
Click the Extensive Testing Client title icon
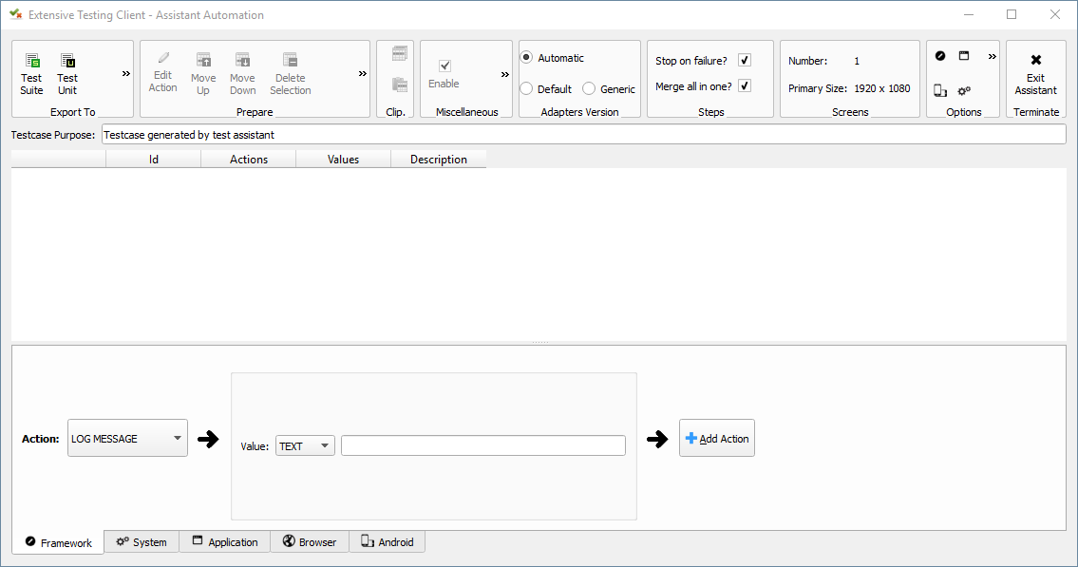[16, 14]
